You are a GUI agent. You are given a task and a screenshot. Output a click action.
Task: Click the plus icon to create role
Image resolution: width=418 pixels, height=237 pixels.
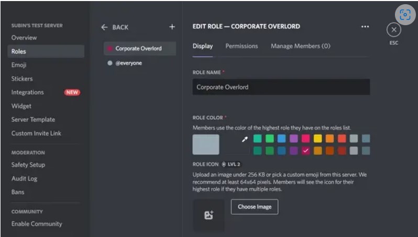(x=172, y=27)
